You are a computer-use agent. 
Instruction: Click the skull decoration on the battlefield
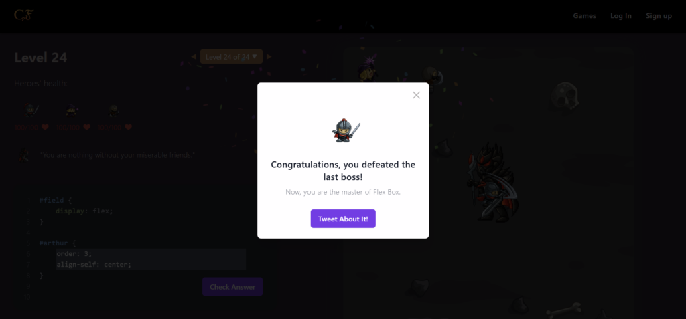click(564, 96)
